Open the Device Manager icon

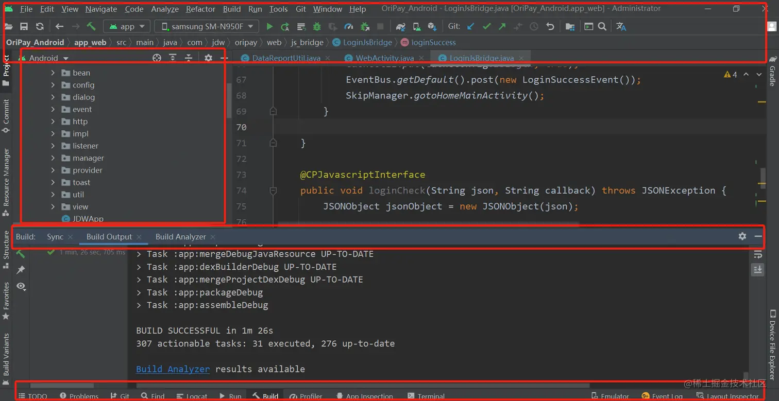point(416,26)
